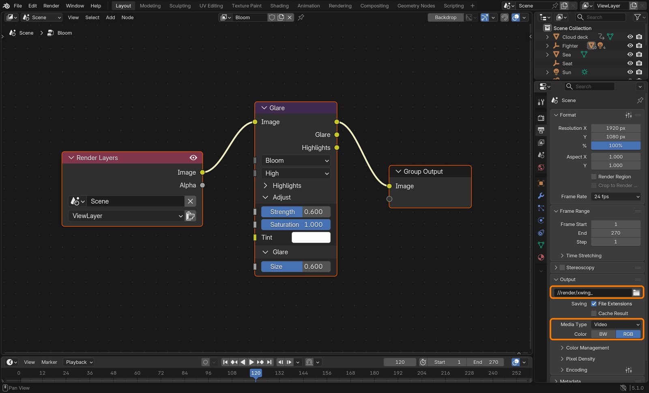The image size is (649, 393).
Task: Toggle Render Layers node preview eye
Action: 193,158
